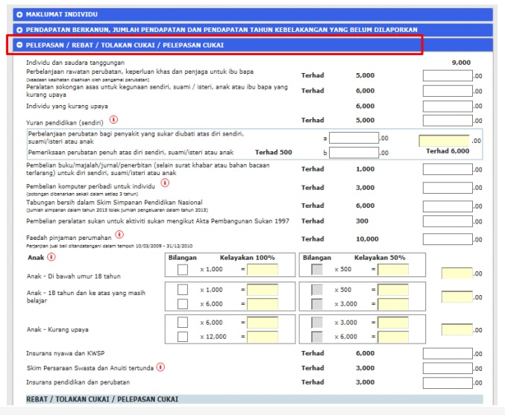Open info icon beside Yuran pendidikan (sendiri)

pos(113,120)
